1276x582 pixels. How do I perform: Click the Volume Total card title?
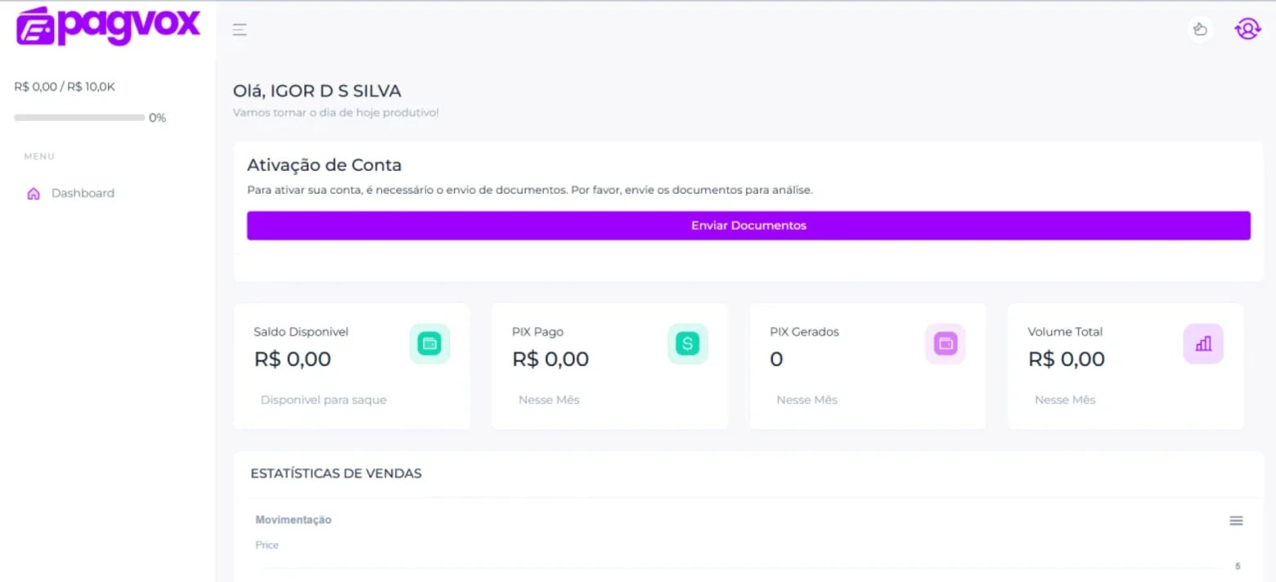[x=1065, y=332]
